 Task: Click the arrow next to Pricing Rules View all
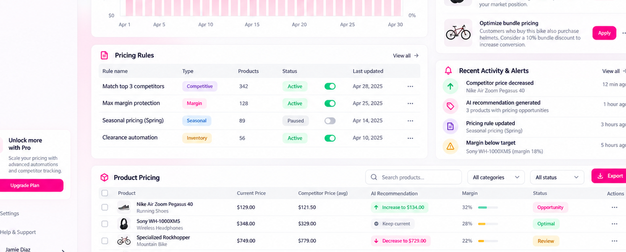click(416, 56)
